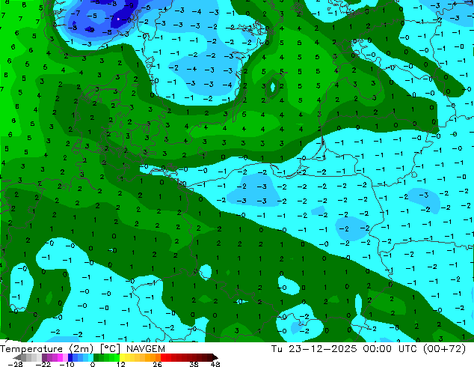Click the time '00:00'
474x367 pixels.
[378, 349]
